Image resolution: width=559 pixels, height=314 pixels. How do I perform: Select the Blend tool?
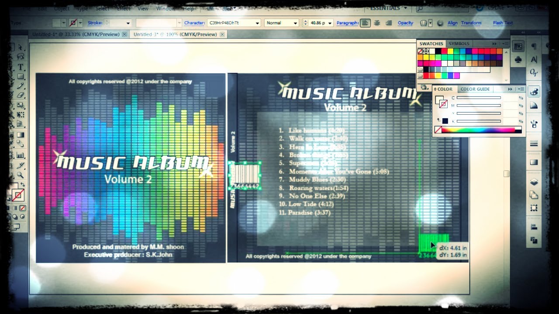[x=21, y=143]
